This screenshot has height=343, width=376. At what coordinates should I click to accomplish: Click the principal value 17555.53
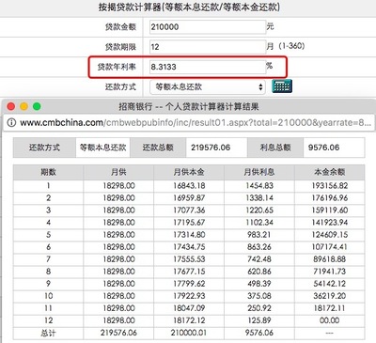[x=189, y=259]
